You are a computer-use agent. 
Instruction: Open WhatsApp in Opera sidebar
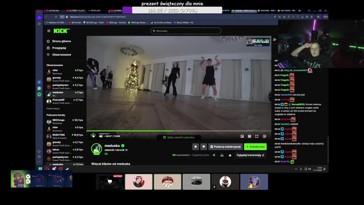click(39, 88)
